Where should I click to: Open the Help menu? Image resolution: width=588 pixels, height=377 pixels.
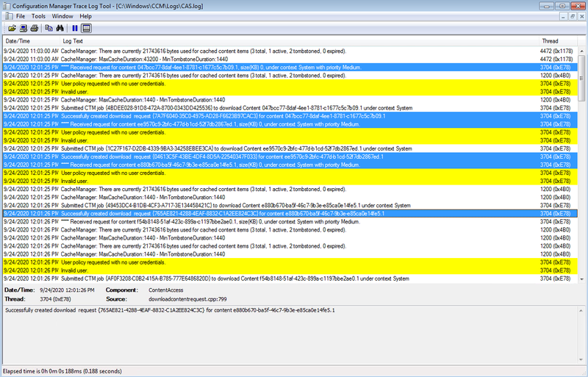click(x=86, y=15)
